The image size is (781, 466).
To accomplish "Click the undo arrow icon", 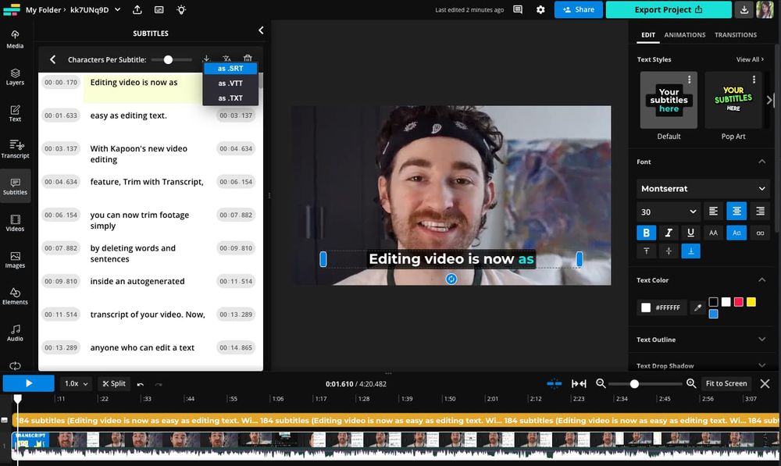I will (141, 383).
